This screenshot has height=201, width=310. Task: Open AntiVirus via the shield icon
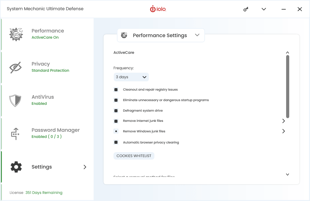click(16, 100)
